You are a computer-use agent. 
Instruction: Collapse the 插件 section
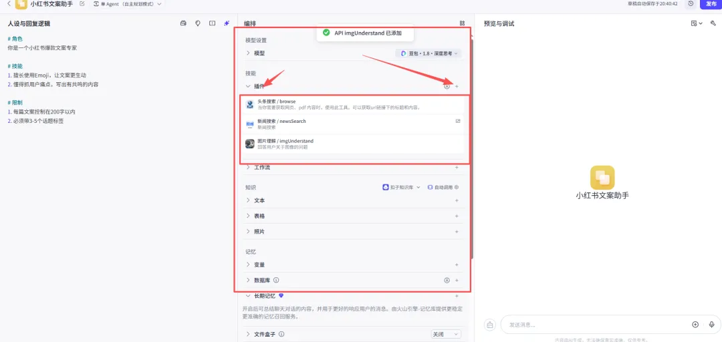248,86
